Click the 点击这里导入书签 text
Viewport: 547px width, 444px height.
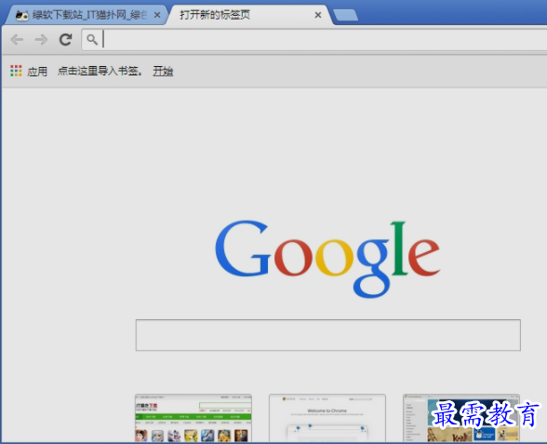[100, 71]
